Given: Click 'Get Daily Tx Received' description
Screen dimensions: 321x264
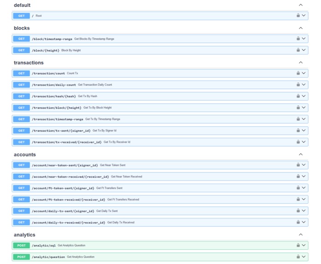Looking at the screenshot, I should (121, 222).
